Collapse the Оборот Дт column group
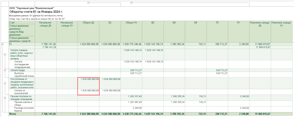The image size is (294, 117). pyautogui.click(x=88, y=3)
